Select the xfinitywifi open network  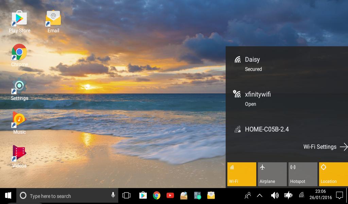[x=287, y=99]
